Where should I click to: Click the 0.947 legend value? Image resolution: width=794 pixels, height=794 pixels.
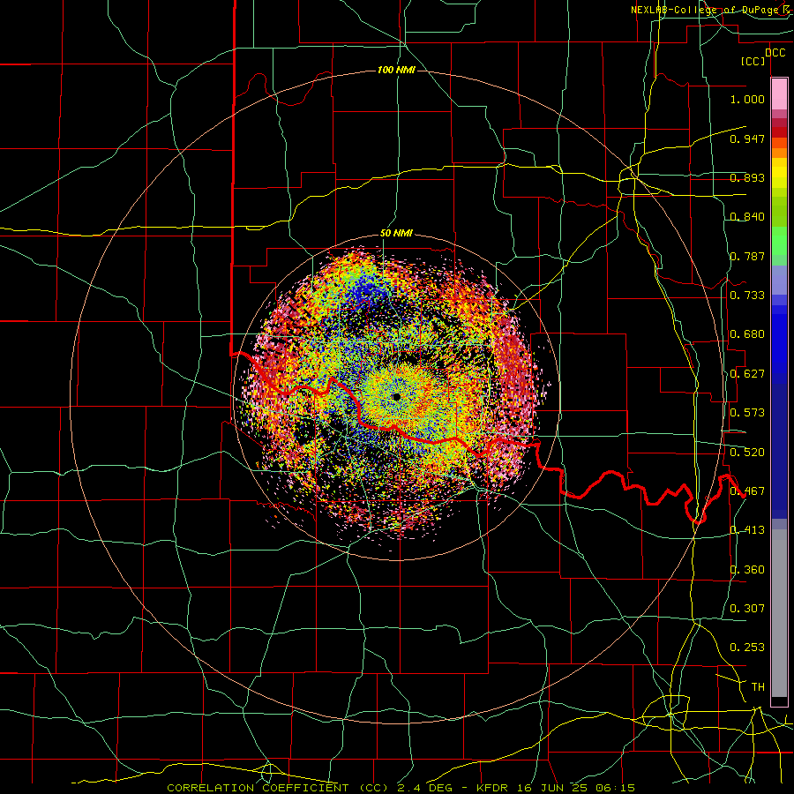pos(747,139)
